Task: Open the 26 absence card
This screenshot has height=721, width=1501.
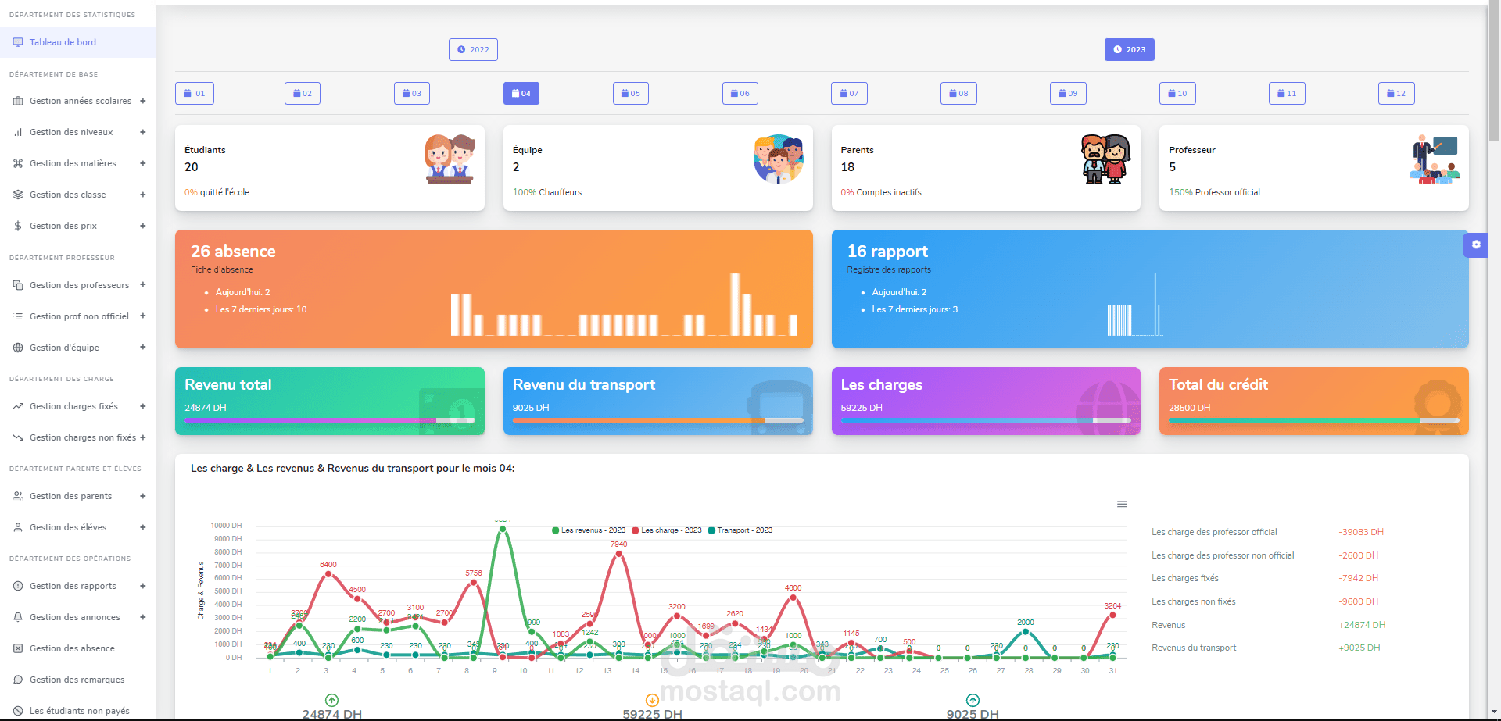Action: 494,289
